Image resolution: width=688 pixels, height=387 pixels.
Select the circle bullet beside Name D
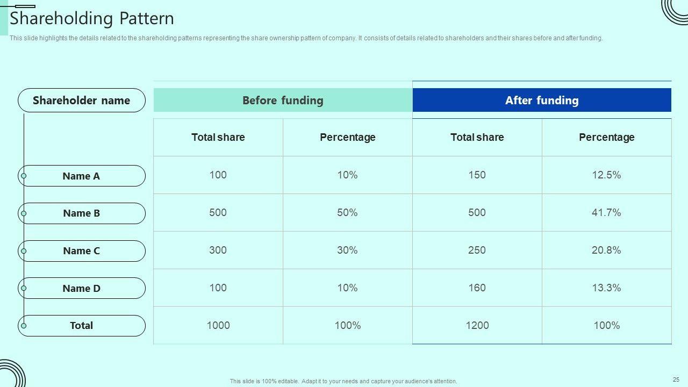(x=24, y=288)
